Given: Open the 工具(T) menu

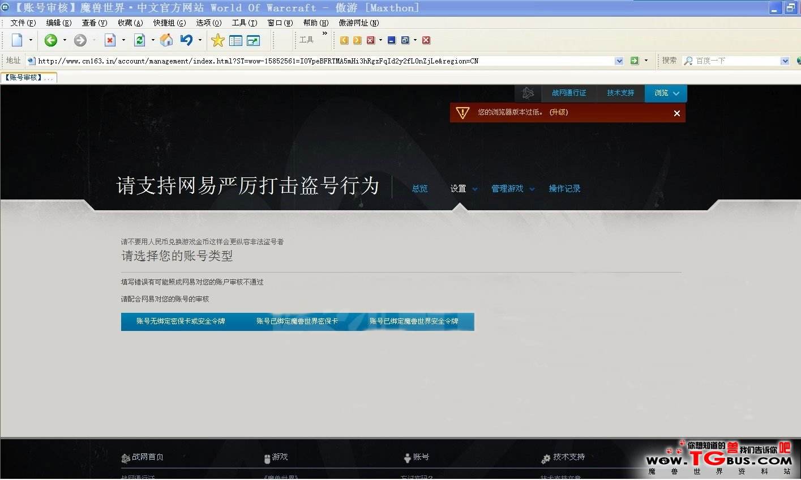Looking at the screenshot, I should [245, 23].
